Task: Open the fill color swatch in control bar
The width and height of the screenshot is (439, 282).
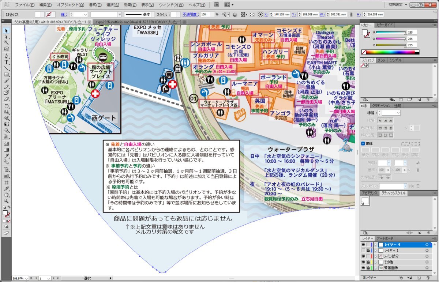Action: coord(40,14)
